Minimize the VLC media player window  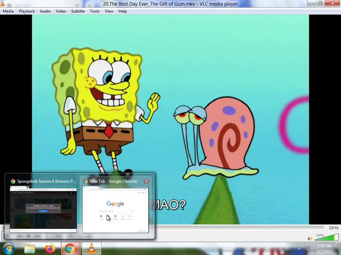click(312, 3)
